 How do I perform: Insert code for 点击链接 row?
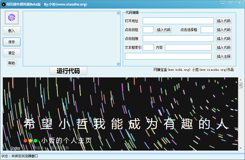point(224,39)
